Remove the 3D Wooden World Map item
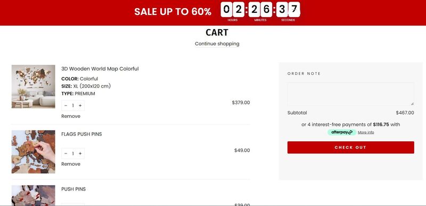 pos(71,116)
